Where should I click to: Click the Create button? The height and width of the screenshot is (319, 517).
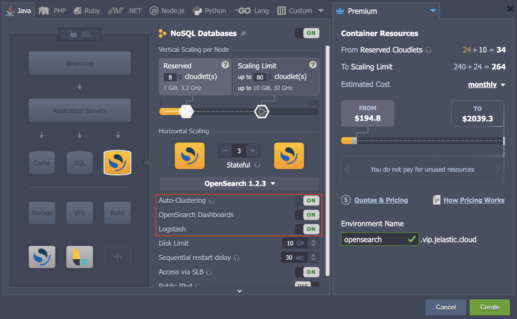click(490, 307)
